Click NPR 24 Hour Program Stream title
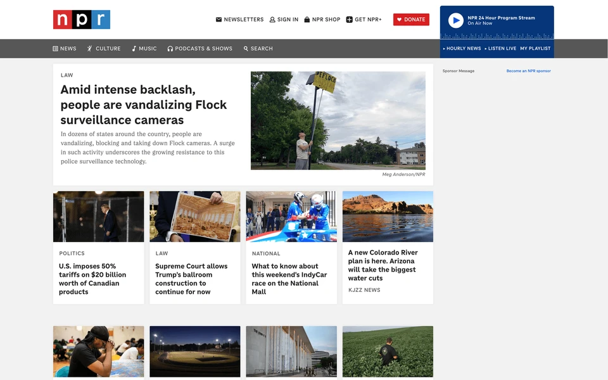 coord(501,18)
